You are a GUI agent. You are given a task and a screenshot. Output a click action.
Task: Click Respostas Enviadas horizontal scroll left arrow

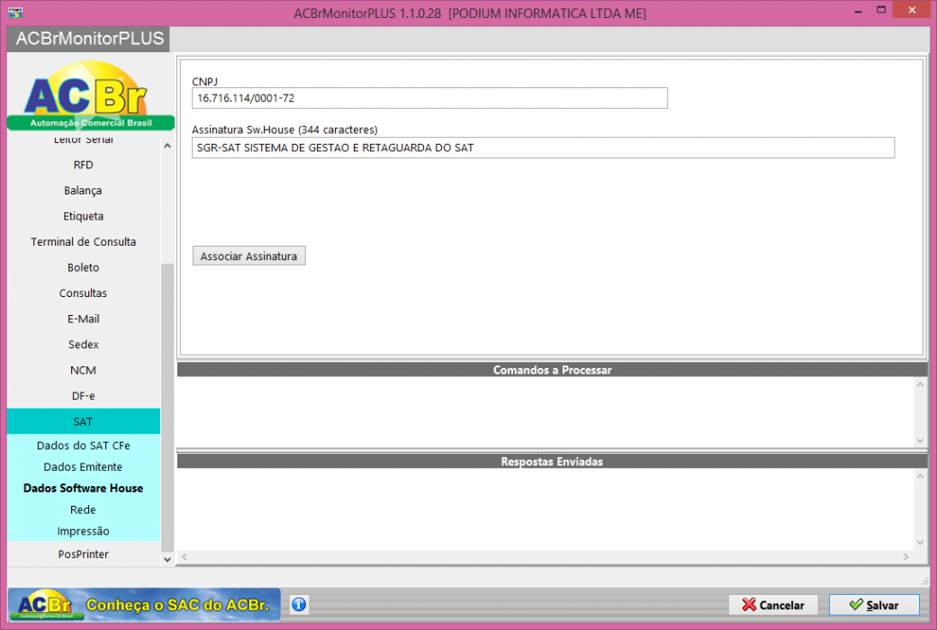185,556
